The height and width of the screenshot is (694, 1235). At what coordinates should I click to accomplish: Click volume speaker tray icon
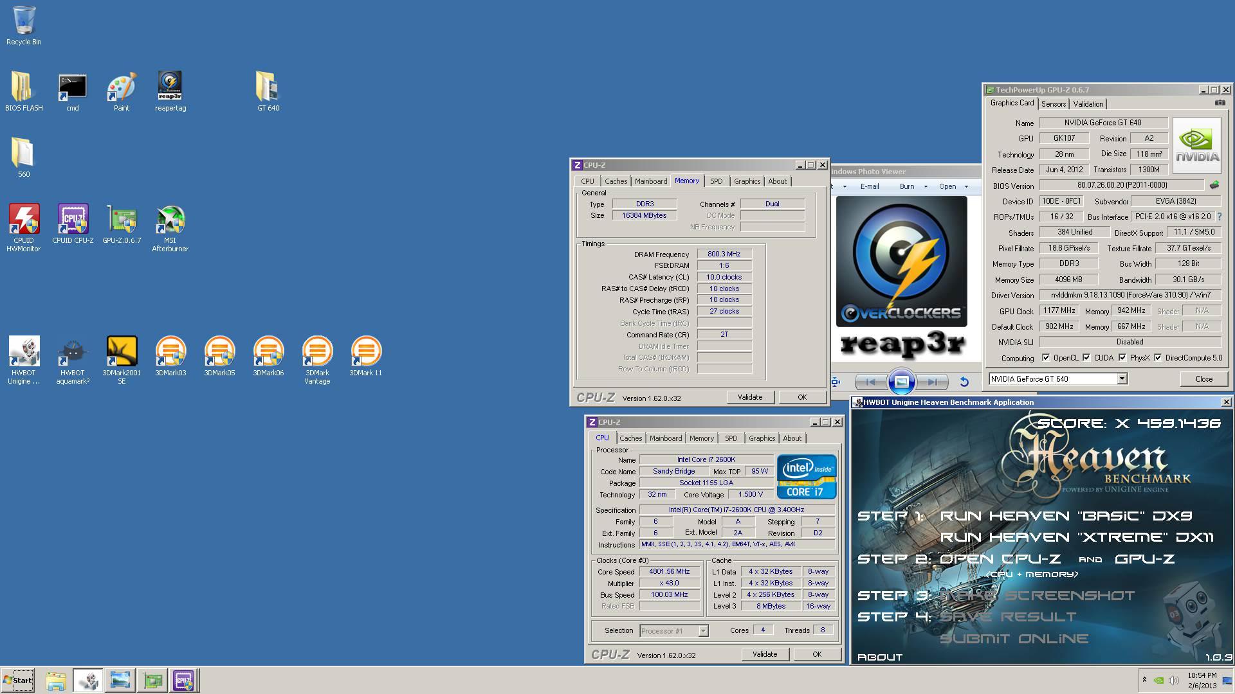pyautogui.click(x=1173, y=680)
